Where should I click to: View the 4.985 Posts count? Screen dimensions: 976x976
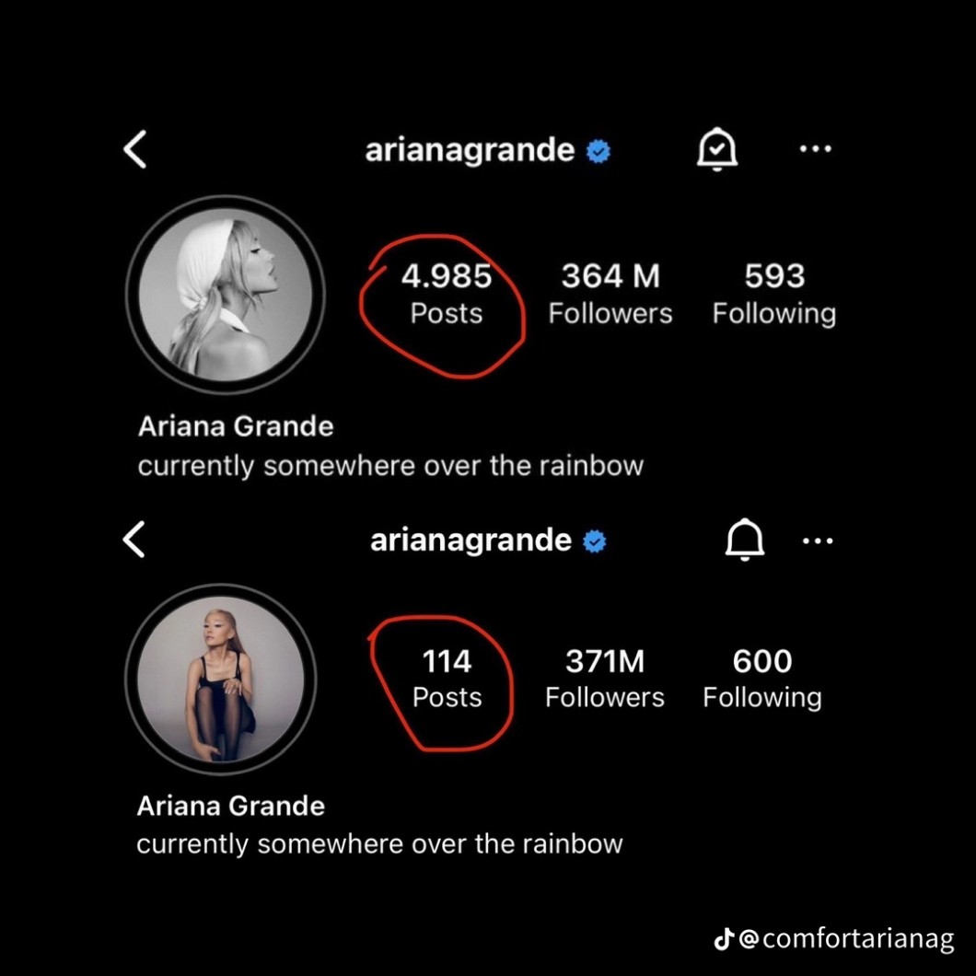(x=447, y=294)
